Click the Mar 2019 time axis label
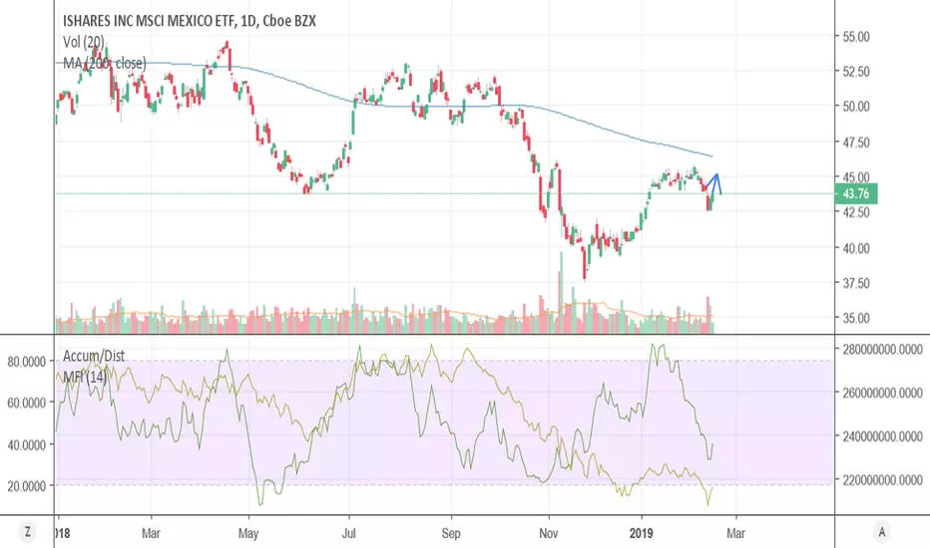 pyautogui.click(x=735, y=533)
